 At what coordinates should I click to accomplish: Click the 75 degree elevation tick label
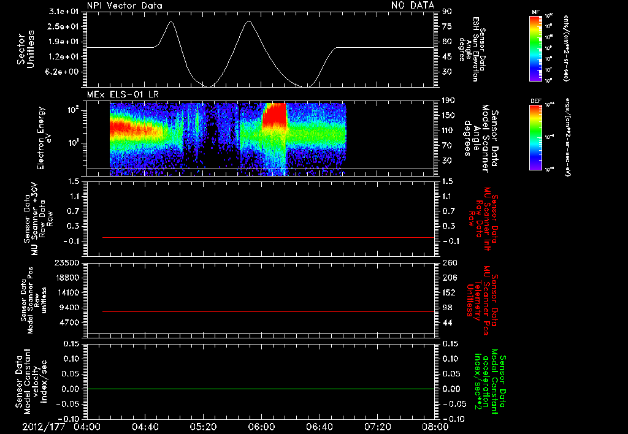pos(446,26)
